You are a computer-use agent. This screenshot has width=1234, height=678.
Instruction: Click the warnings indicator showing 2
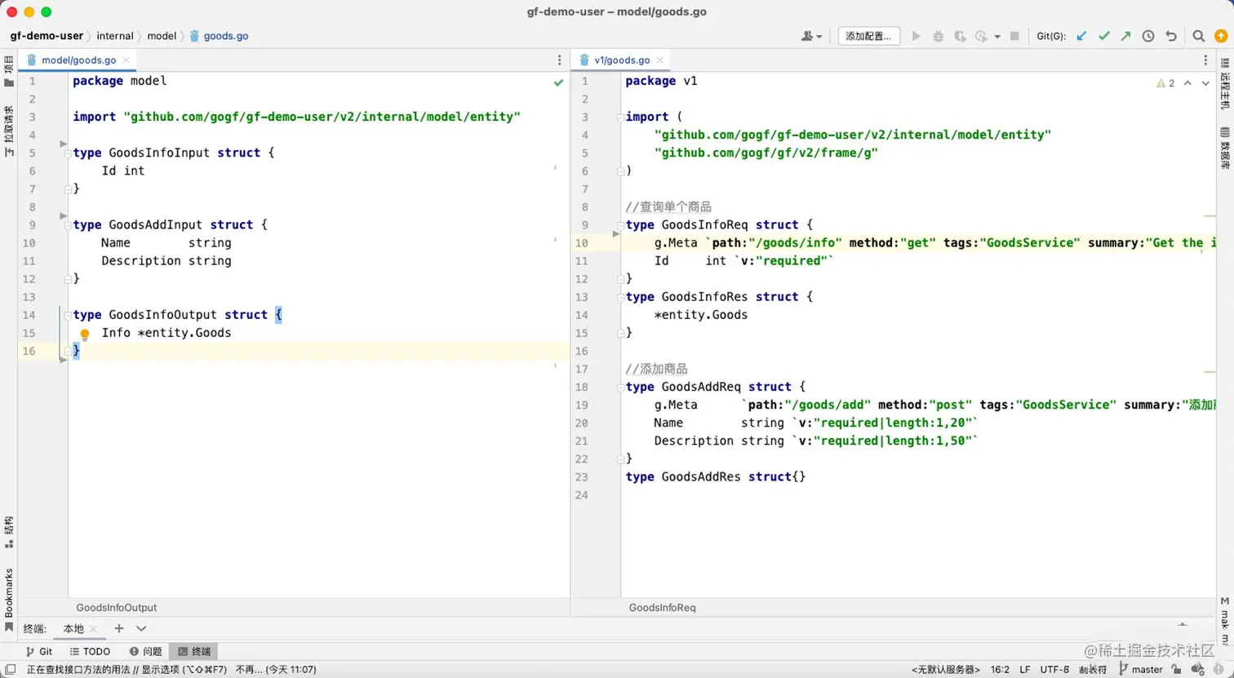point(1165,83)
